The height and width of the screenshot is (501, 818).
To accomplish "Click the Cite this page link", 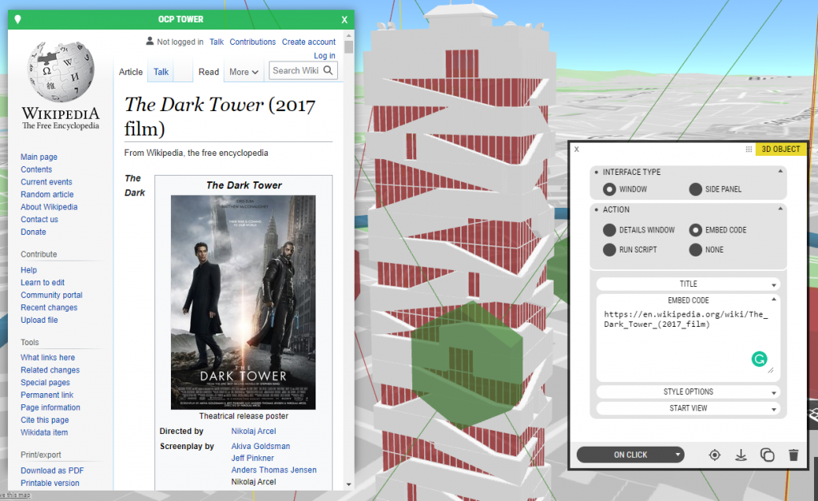I will tap(45, 420).
